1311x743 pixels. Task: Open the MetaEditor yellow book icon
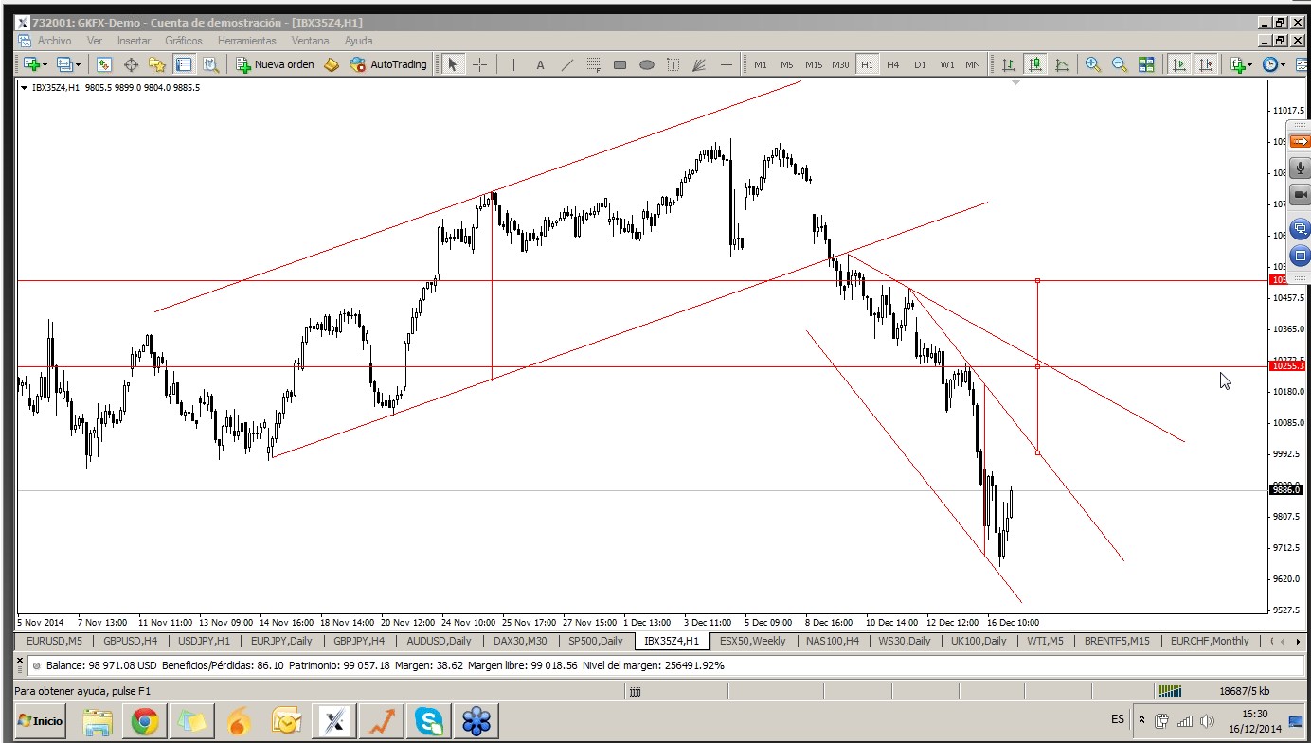[331, 64]
